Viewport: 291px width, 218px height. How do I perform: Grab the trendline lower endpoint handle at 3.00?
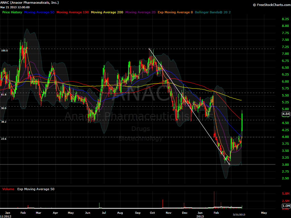230,164
